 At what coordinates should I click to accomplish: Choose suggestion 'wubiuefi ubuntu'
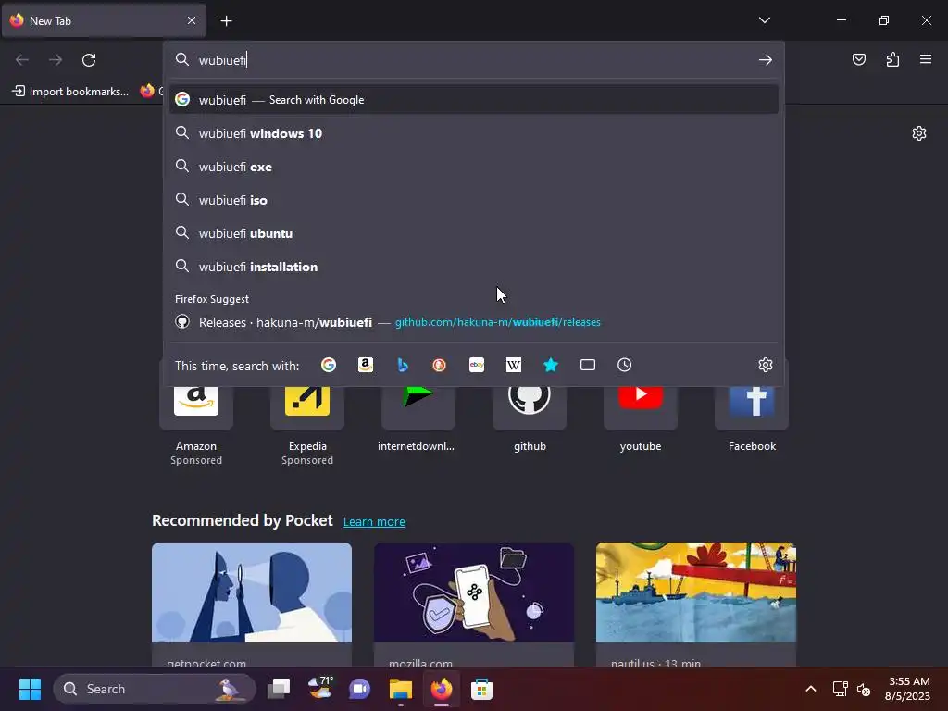tap(474, 232)
